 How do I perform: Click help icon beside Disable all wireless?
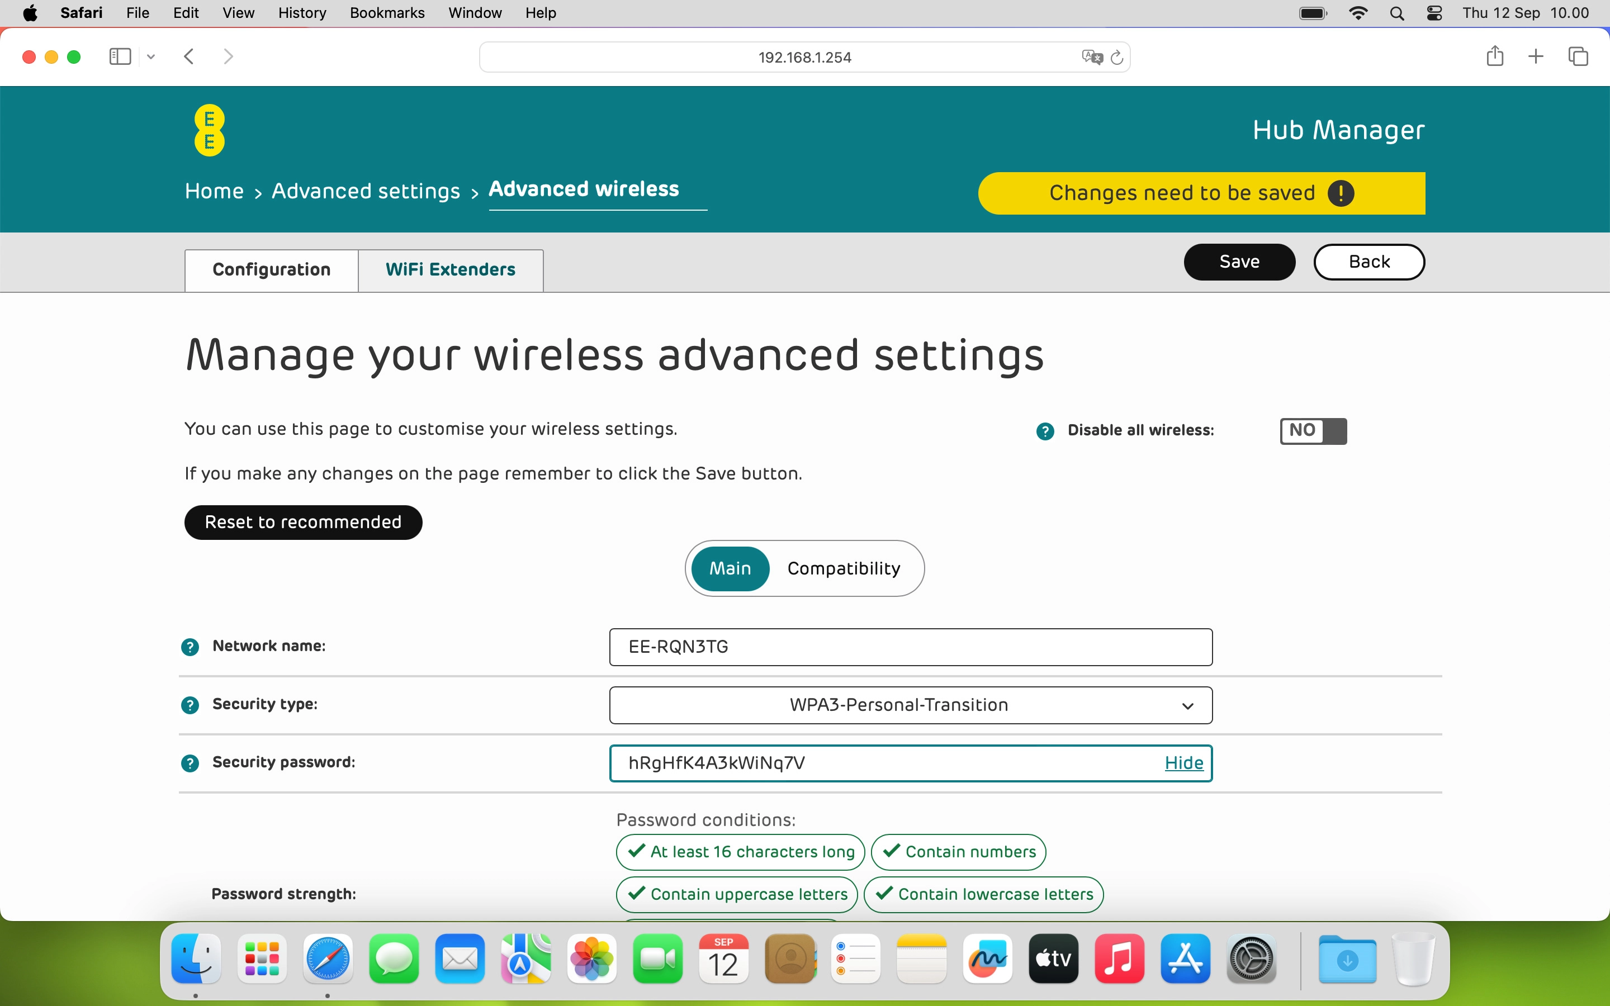tap(1045, 431)
